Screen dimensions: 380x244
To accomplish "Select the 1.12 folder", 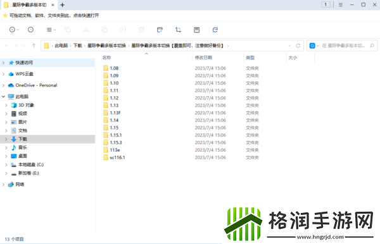I will pyautogui.click(x=114, y=98).
